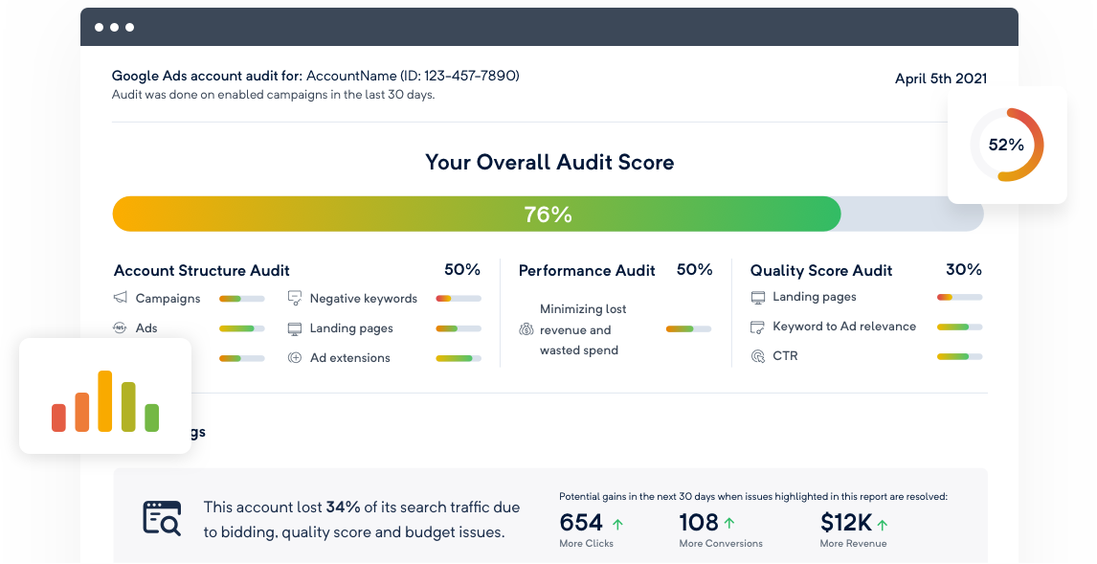Viewport: 1097px width, 564px height.
Task: Click the Campaigns megaphone icon
Action: (121, 298)
